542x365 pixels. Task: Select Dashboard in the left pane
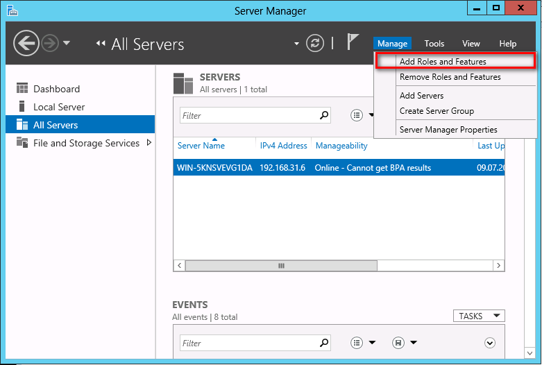click(x=56, y=89)
